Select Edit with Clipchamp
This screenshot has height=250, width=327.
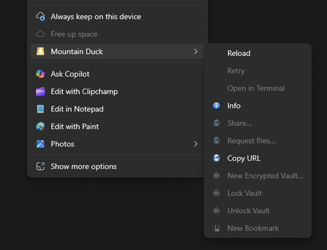point(118,92)
